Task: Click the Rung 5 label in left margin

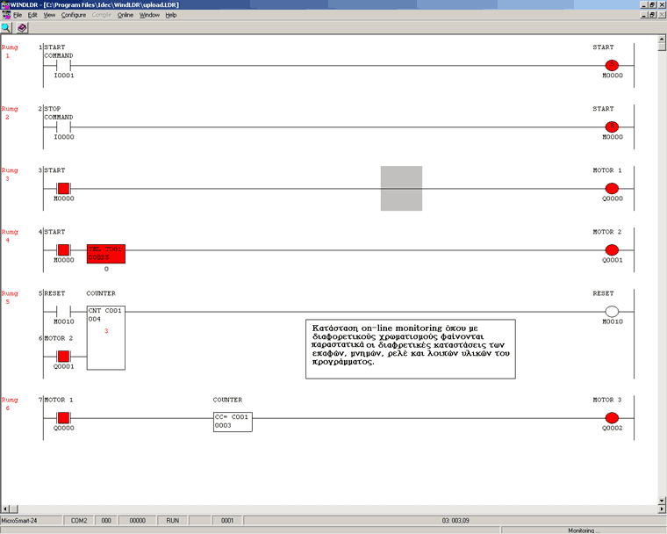Action: (x=10, y=297)
